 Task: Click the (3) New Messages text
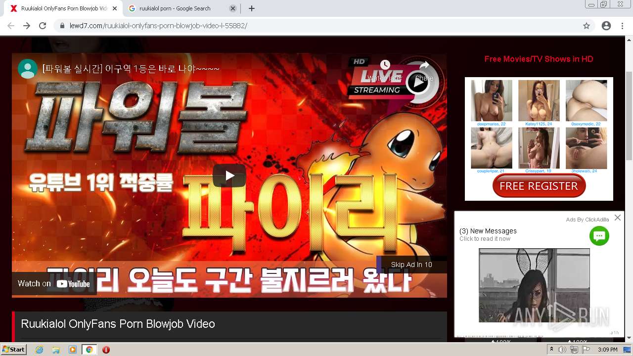click(x=488, y=231)
